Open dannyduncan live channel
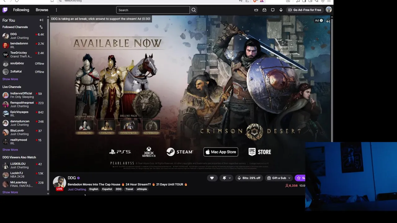 [24, 123]
